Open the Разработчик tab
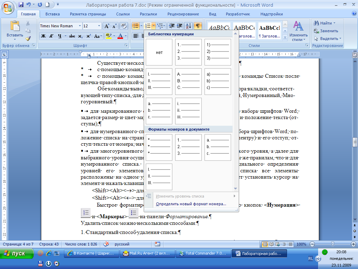Image resolution: width=358 pixels, height=269 pixels. 238,14
